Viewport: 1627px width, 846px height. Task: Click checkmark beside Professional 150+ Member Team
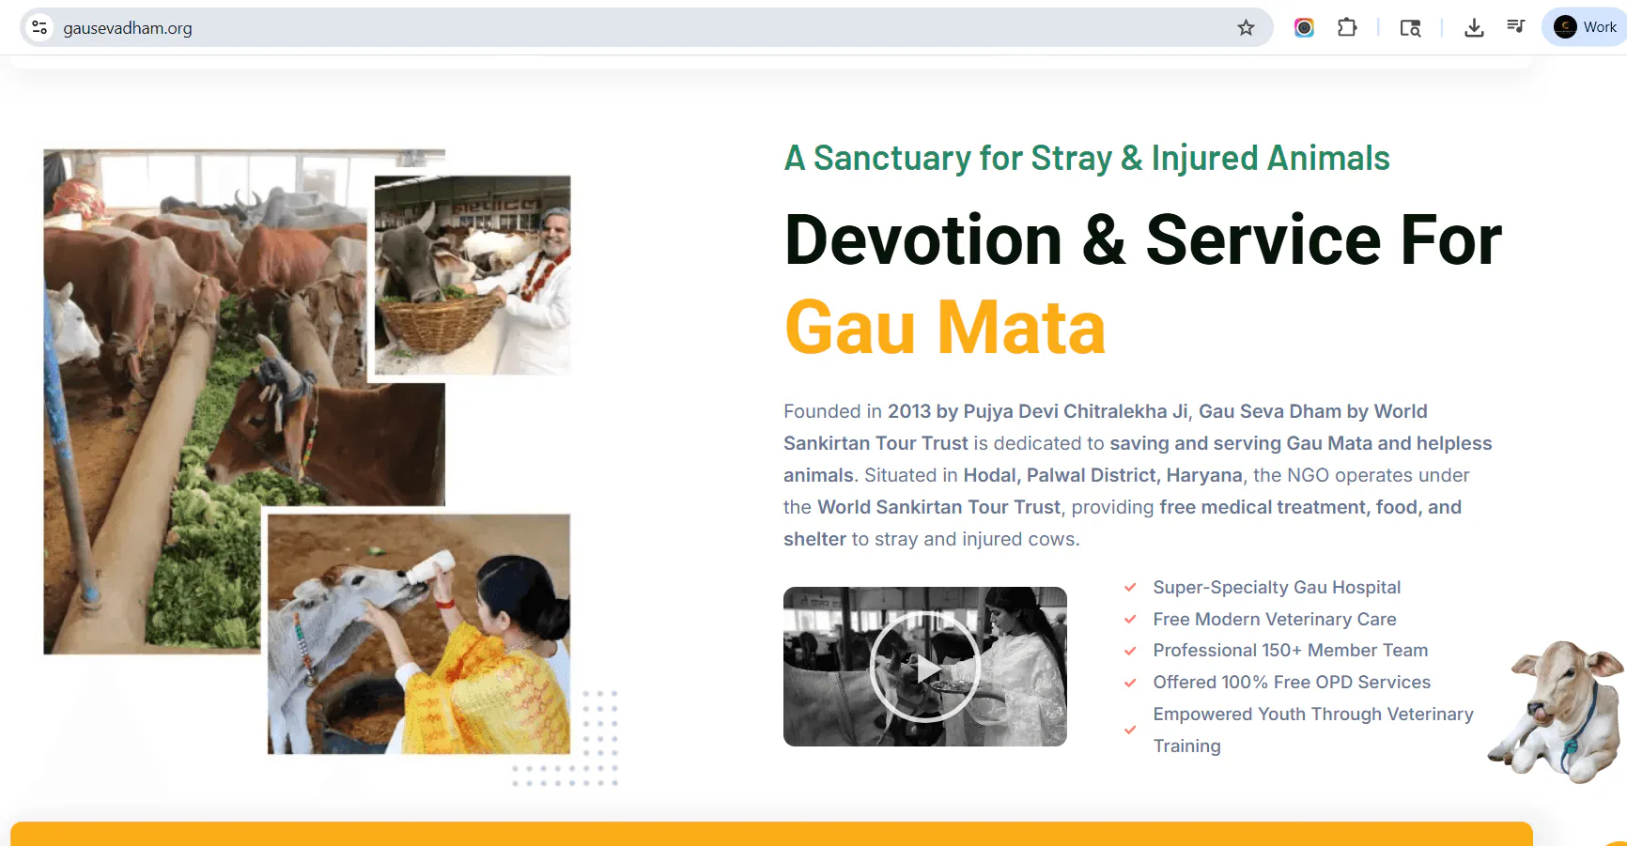pyautogui.click(x=1130, y=651)
